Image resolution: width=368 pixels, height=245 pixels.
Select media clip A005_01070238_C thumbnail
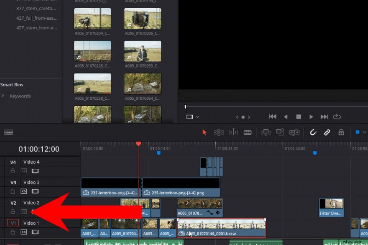[92, 84]
